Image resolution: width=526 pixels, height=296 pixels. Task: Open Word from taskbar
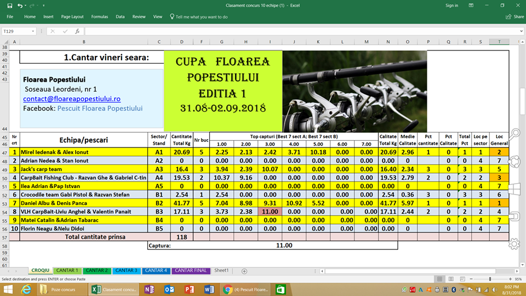209,289
